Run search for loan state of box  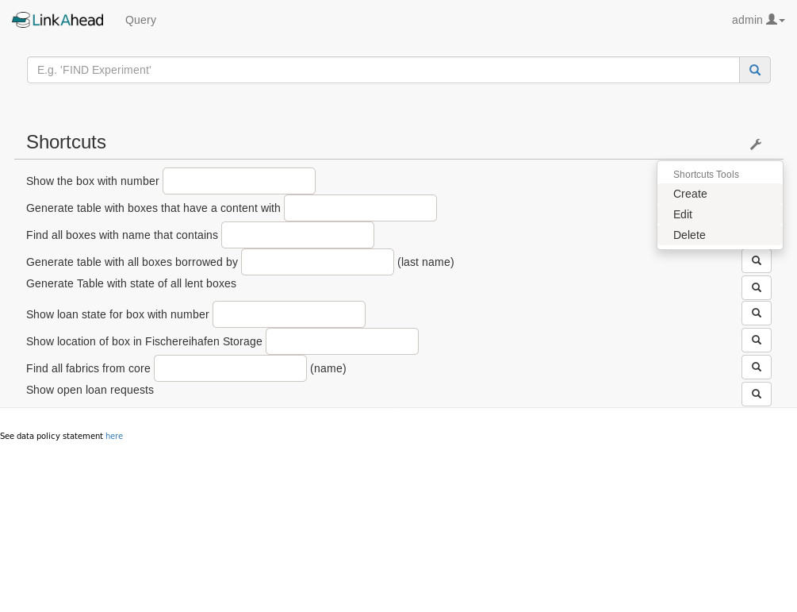[x=757, y=313]
